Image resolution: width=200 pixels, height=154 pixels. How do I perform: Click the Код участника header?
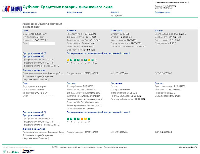(x=75, y=12)
